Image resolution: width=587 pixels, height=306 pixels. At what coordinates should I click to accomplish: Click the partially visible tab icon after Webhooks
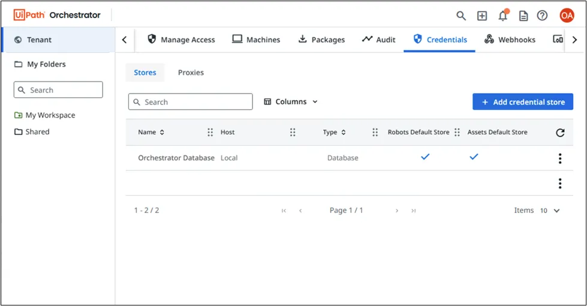click(x=558, y=40)
